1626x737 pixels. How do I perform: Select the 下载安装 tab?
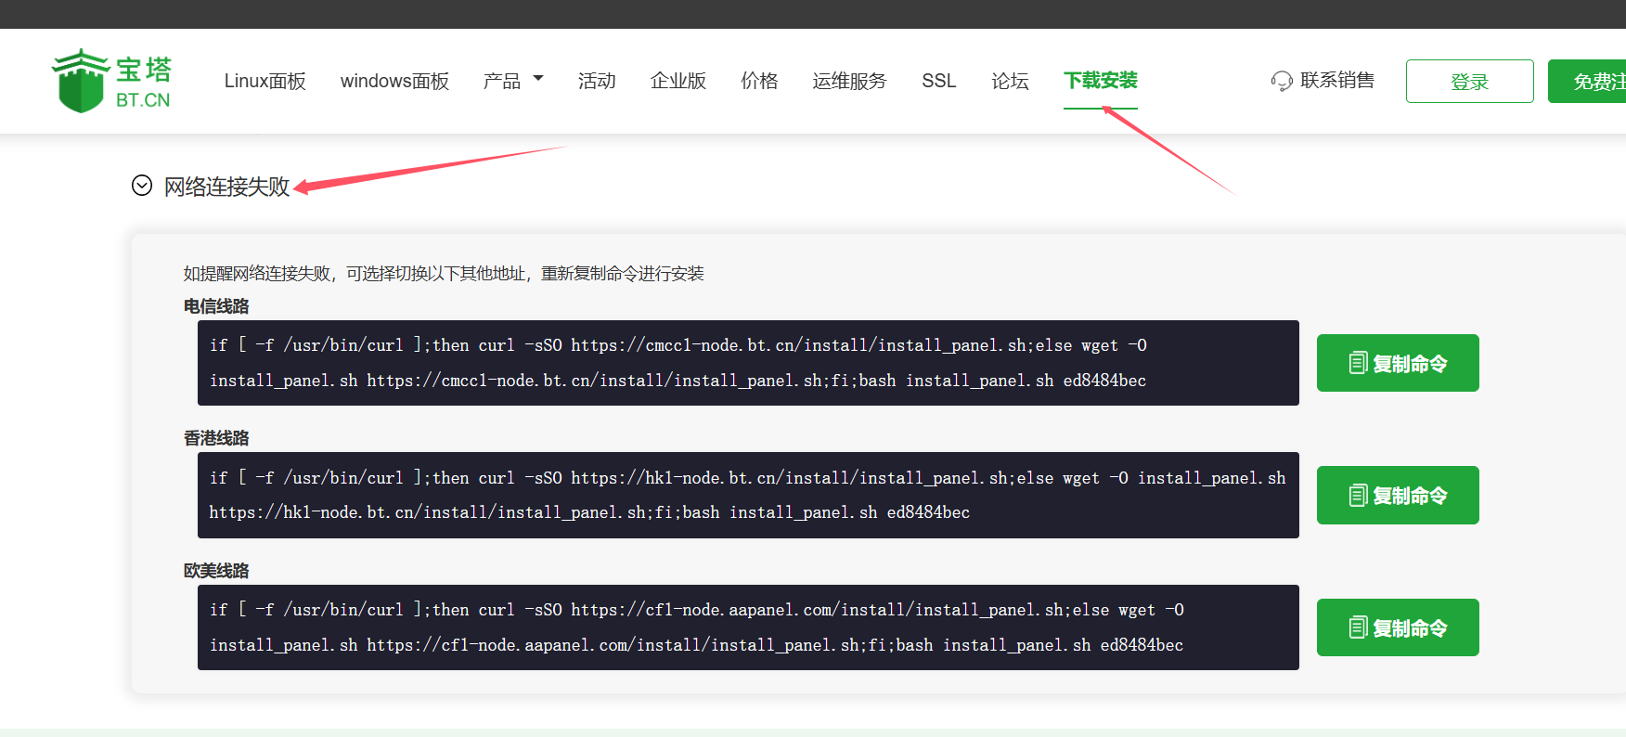[1101, 81]
